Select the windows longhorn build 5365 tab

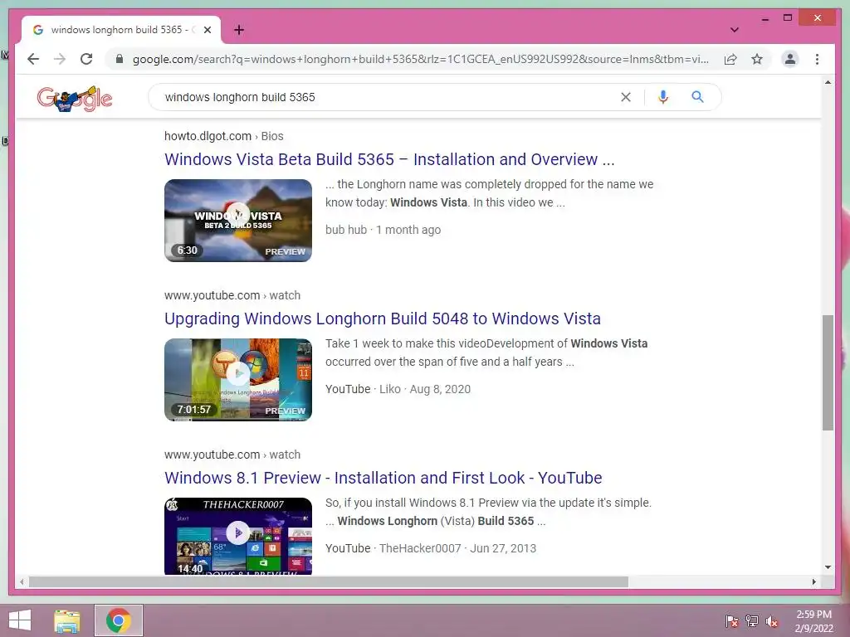pos(121,30)
